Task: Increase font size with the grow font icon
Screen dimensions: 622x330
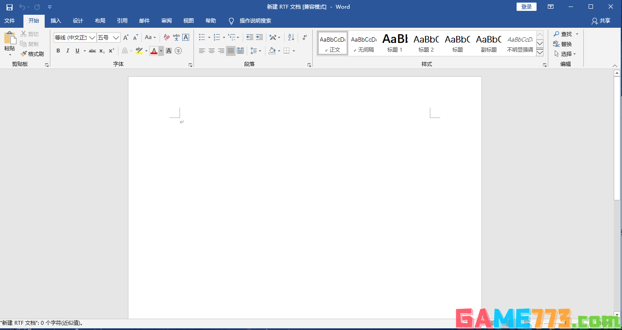Action: point(126,38)
